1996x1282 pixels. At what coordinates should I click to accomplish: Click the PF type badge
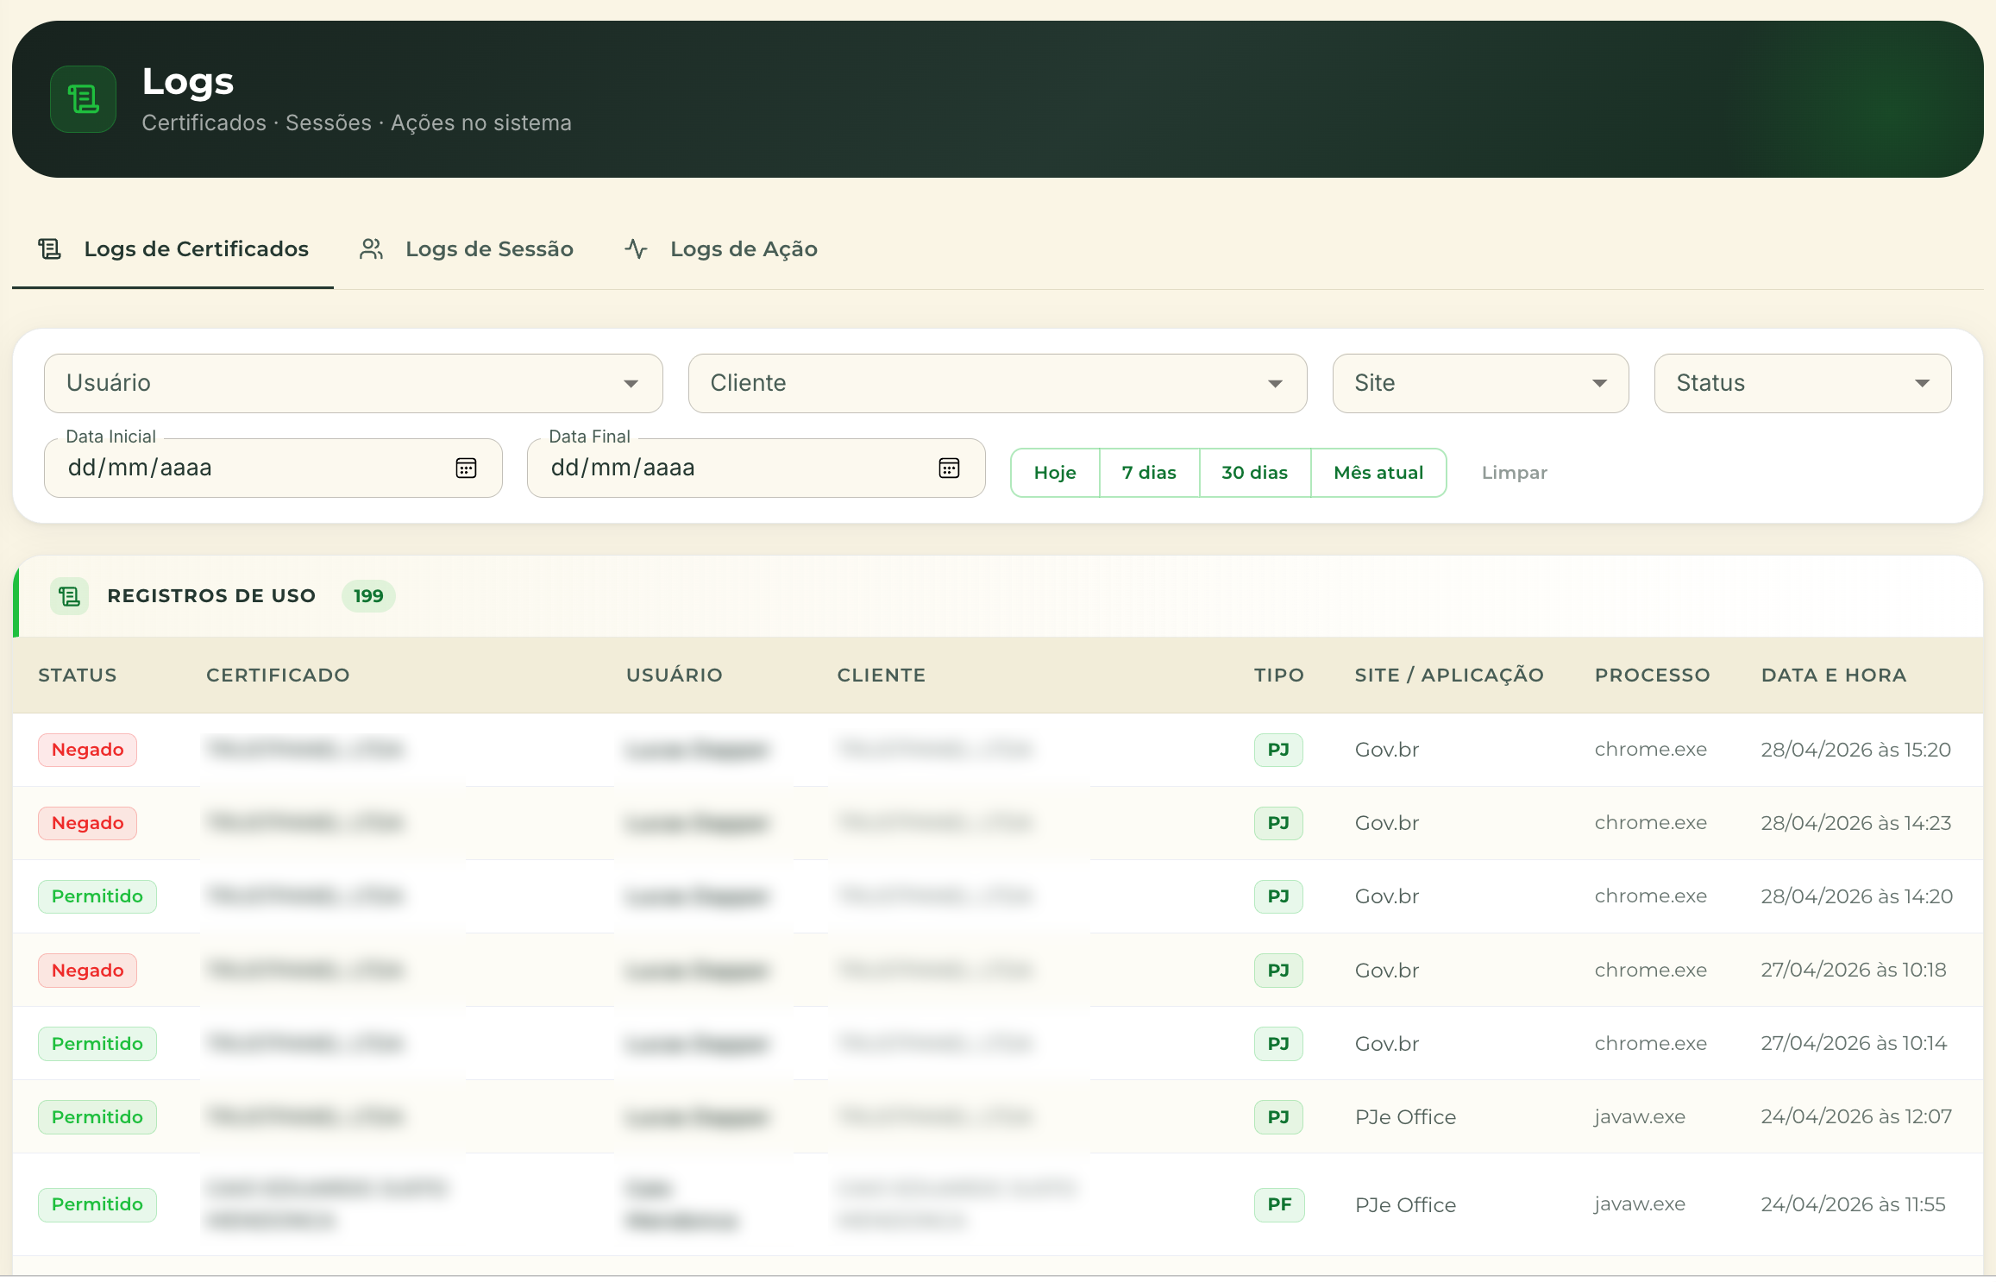pyautogui.click(x=1279, y=1204)
